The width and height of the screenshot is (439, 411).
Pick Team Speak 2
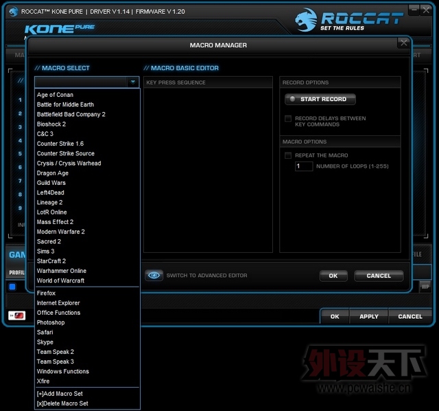[x=87, y=352]
